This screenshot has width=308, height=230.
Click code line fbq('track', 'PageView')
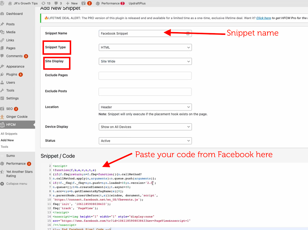click(75, 208)
